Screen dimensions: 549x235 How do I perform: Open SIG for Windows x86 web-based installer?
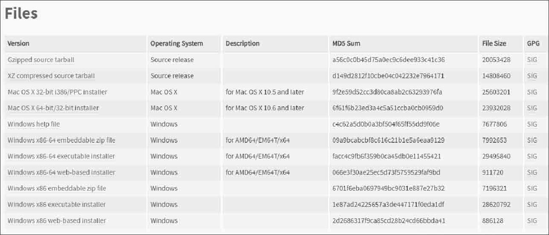coord(532,221)
